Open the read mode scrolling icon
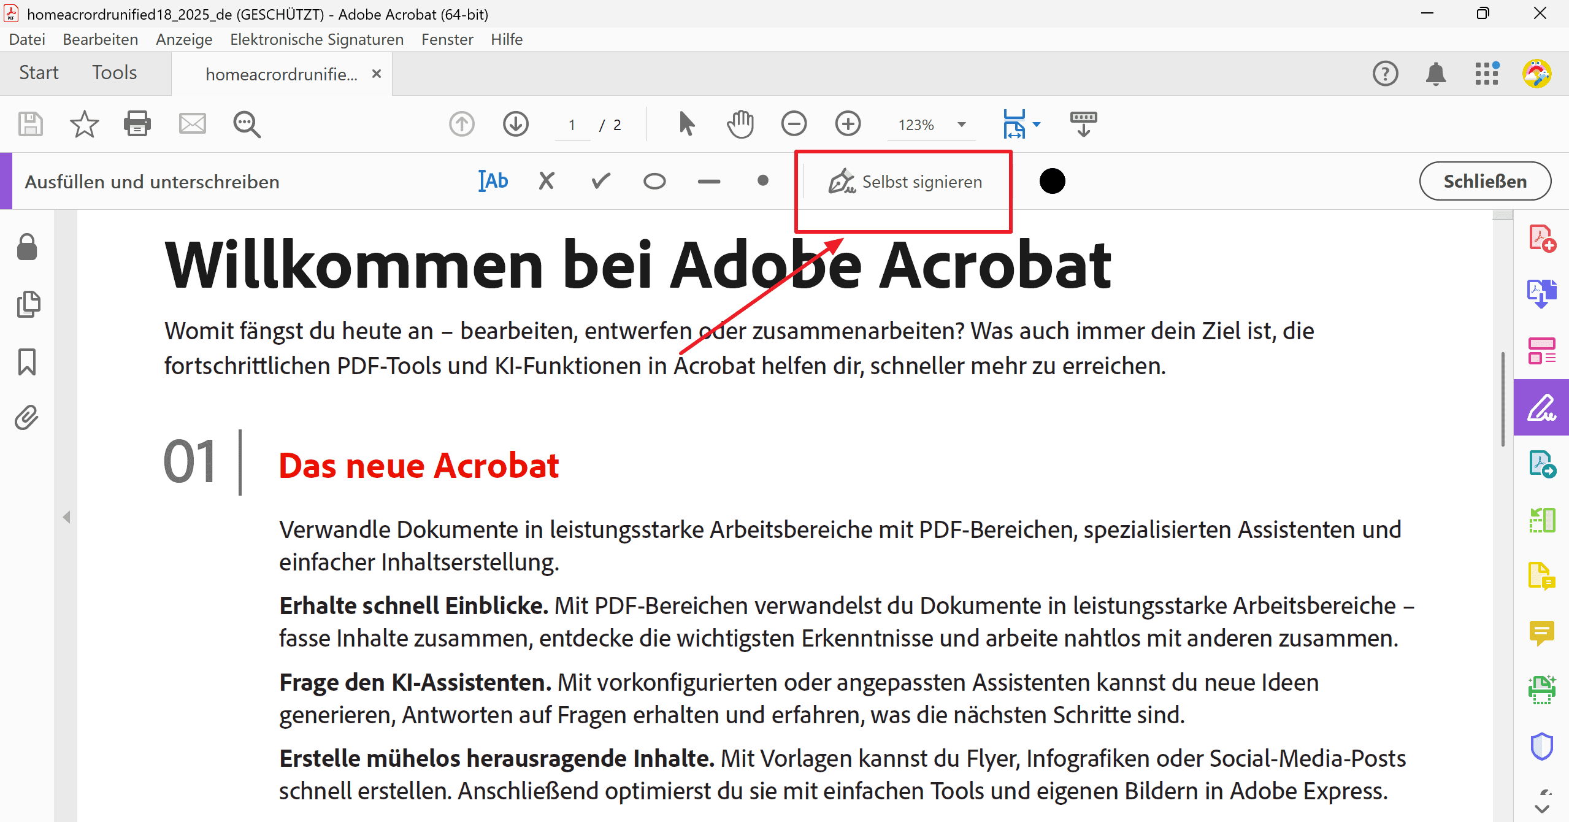1569x822 pixels. [1083, 125]
